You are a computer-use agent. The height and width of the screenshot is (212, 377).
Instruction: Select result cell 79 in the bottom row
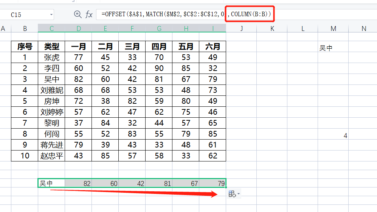[x=213, y=183]
